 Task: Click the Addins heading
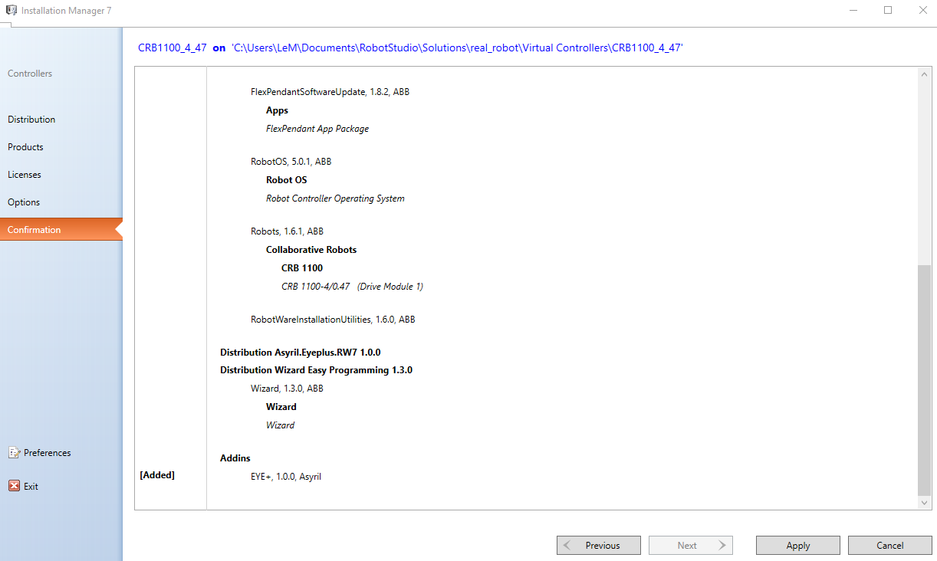point(235,458)
